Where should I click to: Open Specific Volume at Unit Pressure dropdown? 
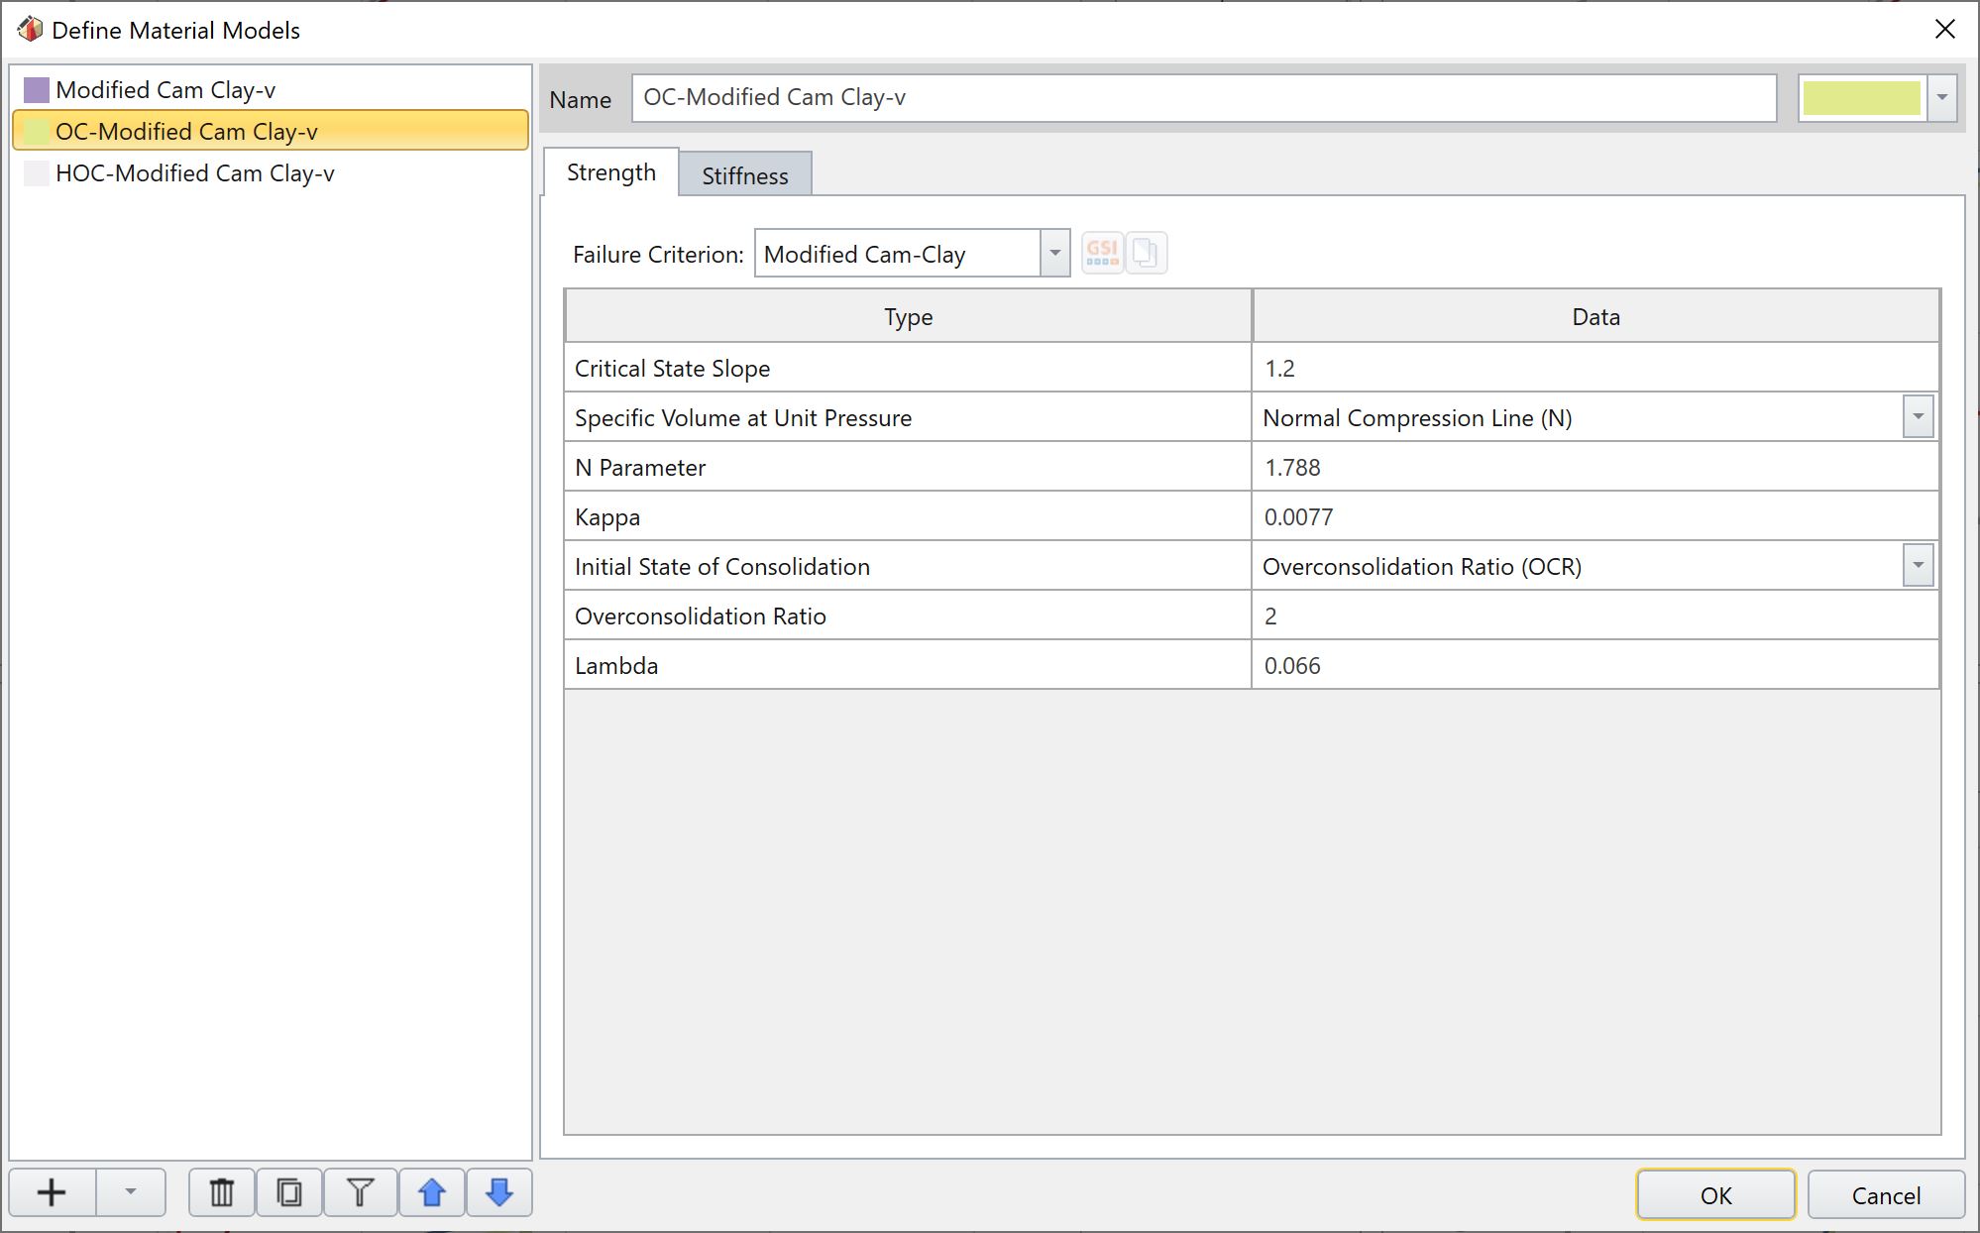[1918, 417]
